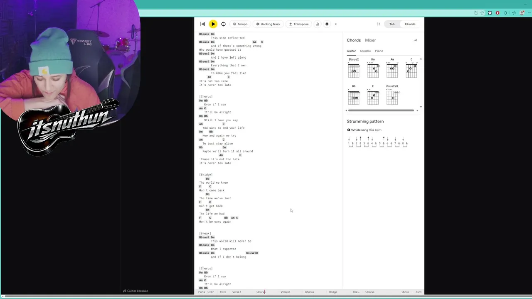The width and height of the screenshot is (532, 299).
Task: Collapse the side panel with arrow icon
Action: coord(415,40)
